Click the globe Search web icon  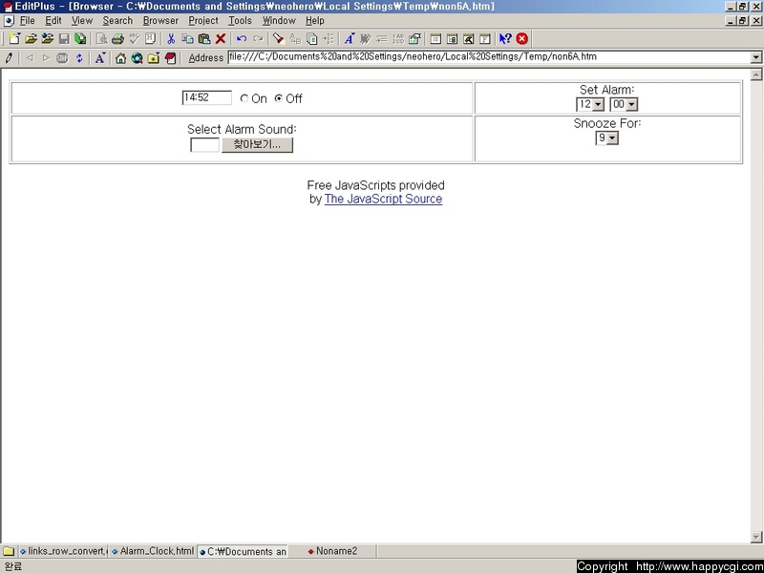coord(137,58)
